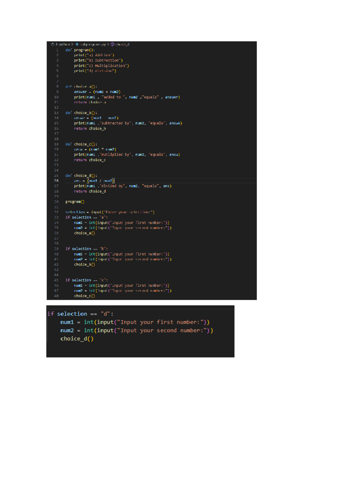
Task: Click the line 'answer = (num1 + num2)'
Action: [97, 92]
